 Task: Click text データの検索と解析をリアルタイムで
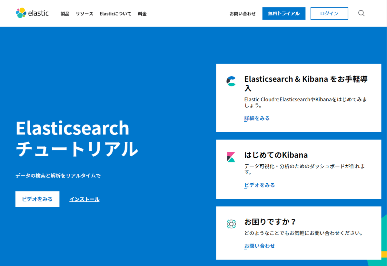tap(58, 176)
